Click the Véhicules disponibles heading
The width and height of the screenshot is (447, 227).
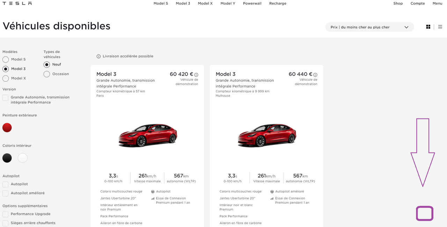[x=57, y=26]
